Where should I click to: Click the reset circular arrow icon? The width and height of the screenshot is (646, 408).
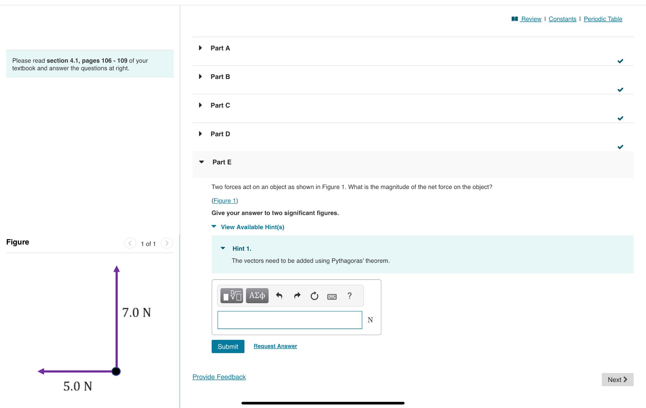[x=314, y=296]
